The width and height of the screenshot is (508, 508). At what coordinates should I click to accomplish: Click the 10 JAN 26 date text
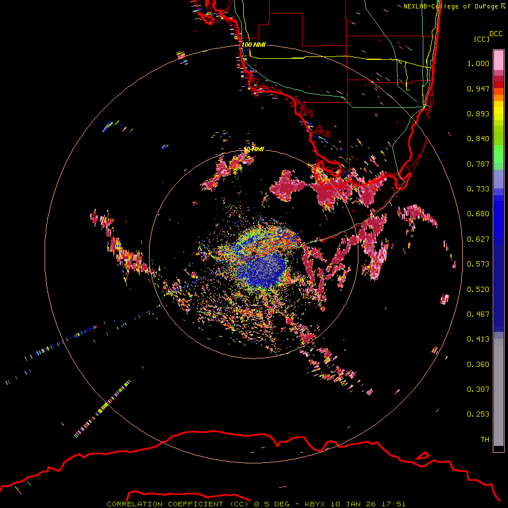(353, 504)
